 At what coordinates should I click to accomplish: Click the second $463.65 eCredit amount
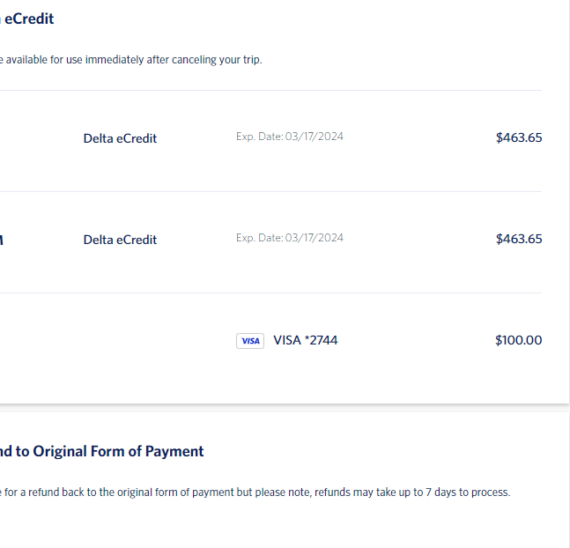pos(519,239)
